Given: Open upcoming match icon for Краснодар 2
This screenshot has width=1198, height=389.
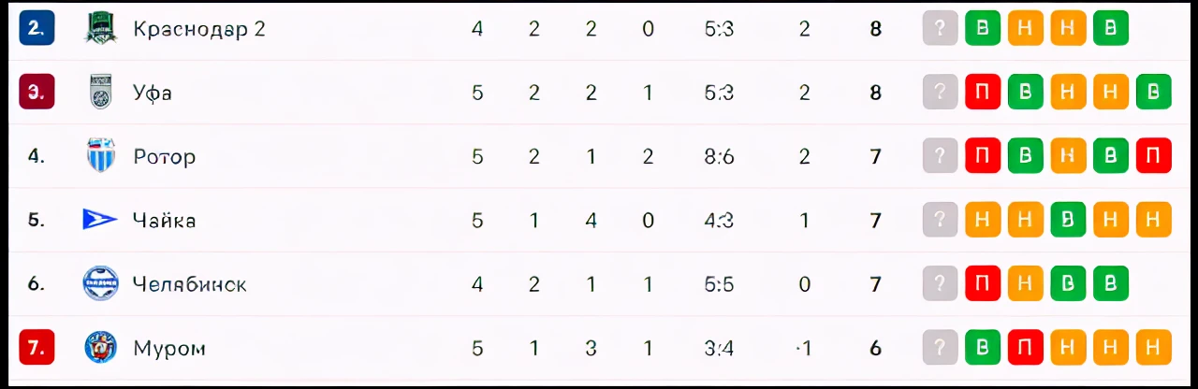Looking at the screenshot, I should [941, 28].
